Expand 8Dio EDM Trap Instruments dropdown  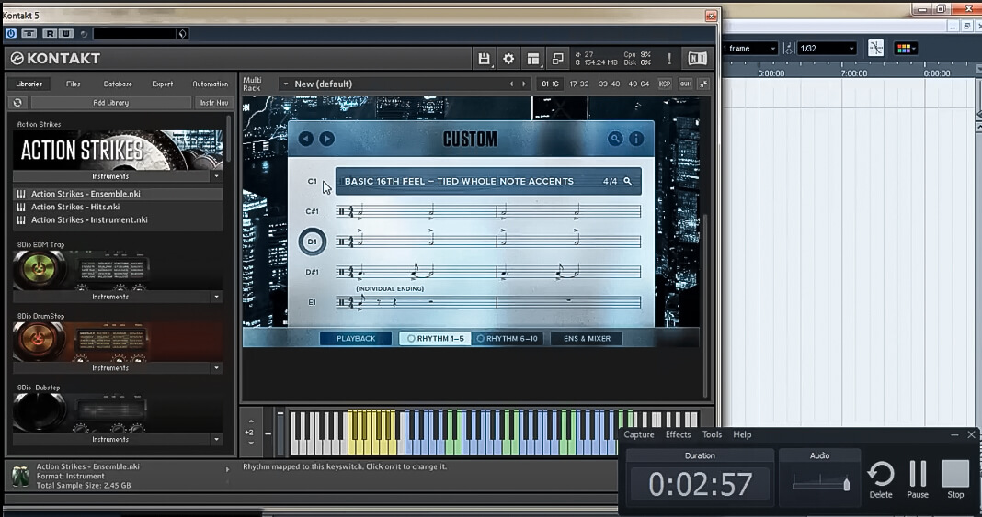tap(217, 297)
